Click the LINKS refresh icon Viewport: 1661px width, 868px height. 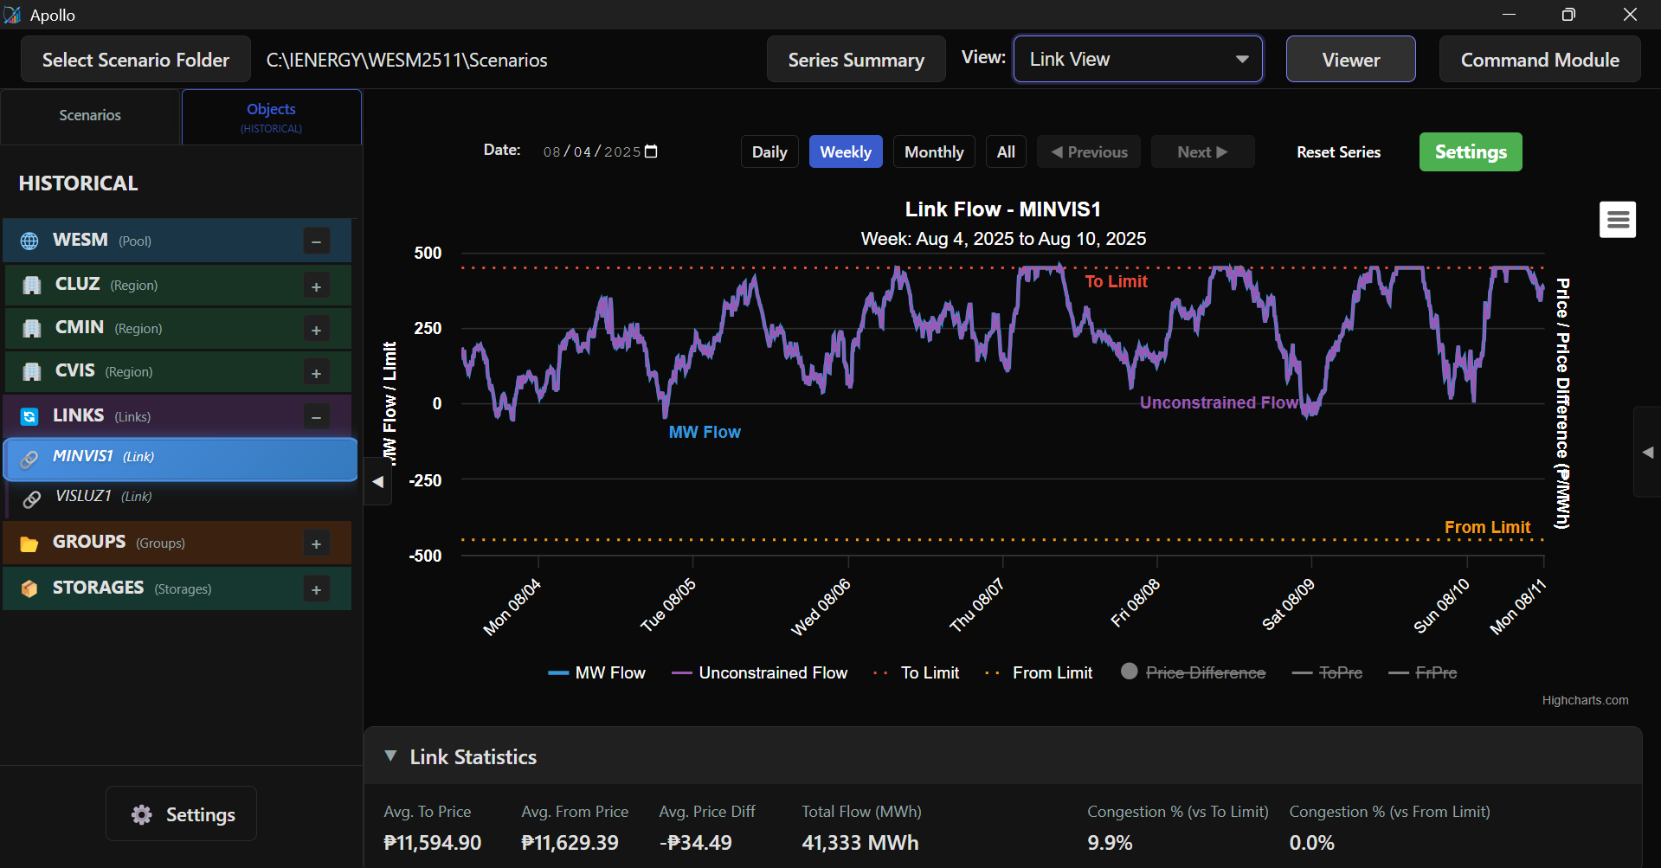tap(29, 417)
